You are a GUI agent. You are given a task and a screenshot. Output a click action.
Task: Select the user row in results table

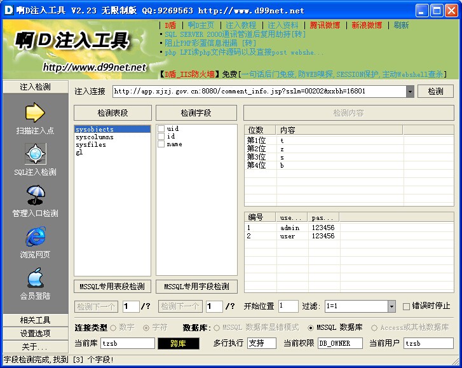point(349,236)
